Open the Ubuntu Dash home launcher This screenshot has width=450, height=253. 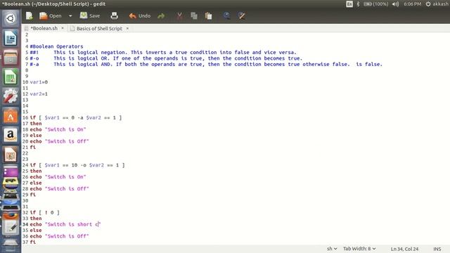pos(11,19)
